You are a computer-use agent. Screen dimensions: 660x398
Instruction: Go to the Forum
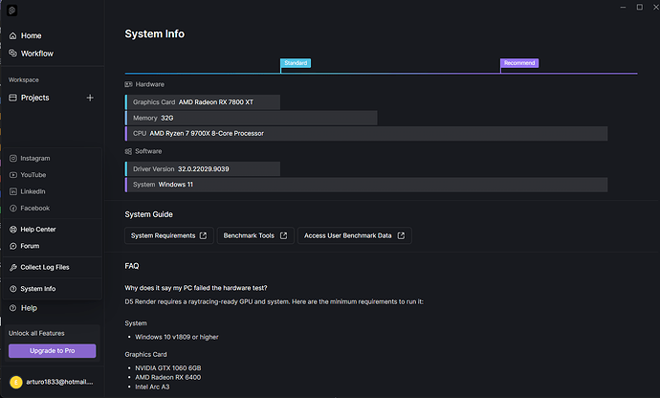pos(30,246)
